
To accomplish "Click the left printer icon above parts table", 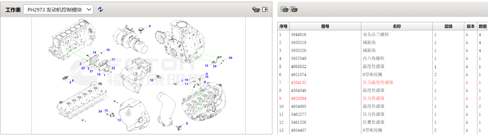I will [284, 9].
